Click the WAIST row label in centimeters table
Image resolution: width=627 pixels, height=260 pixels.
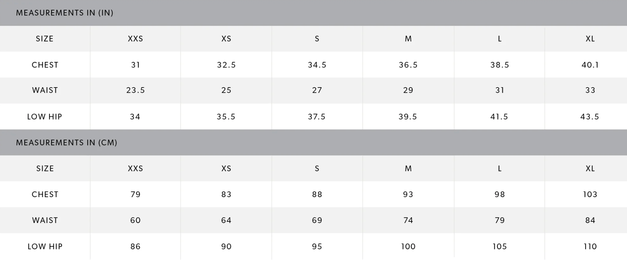(45, 220)
